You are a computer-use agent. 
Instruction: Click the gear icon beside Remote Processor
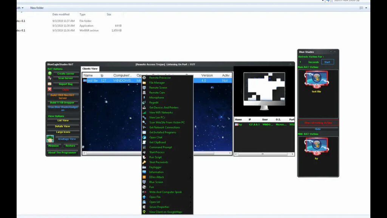point(144,78)
